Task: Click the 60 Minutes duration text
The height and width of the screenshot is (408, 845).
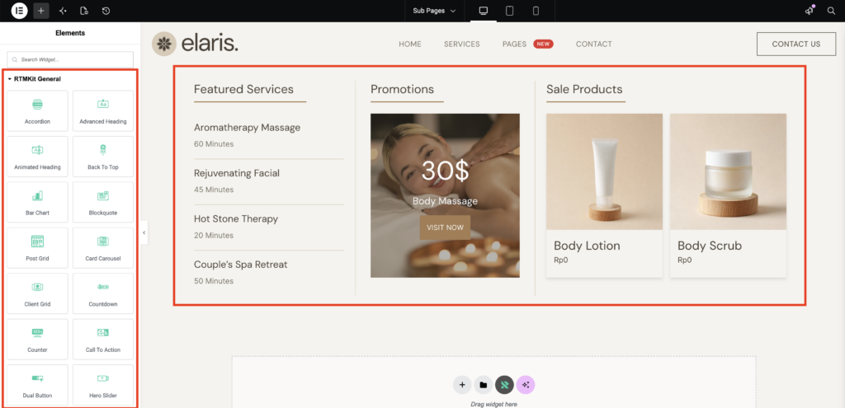Action: (x=214, y=144)
